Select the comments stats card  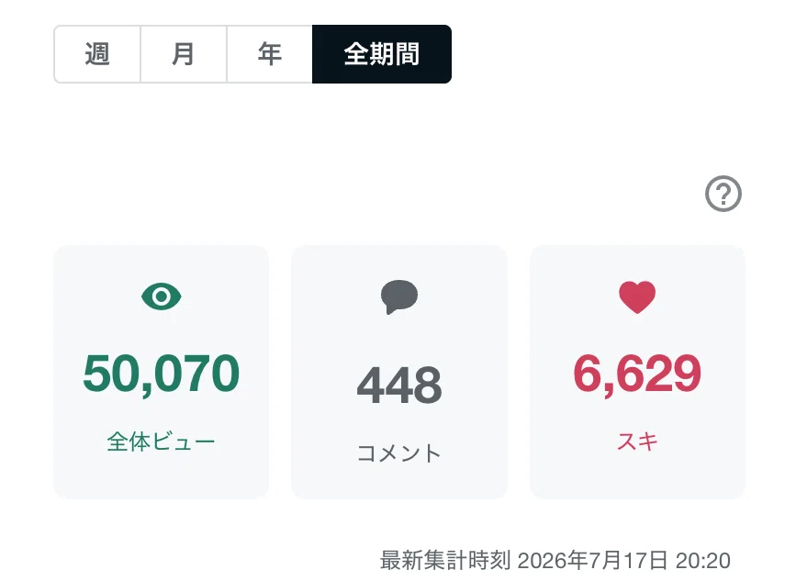coord(399,372)
